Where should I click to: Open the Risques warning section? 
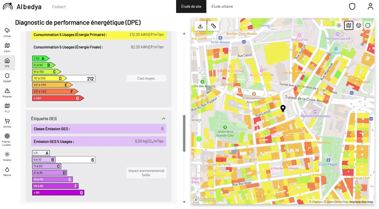click(7, 93)
